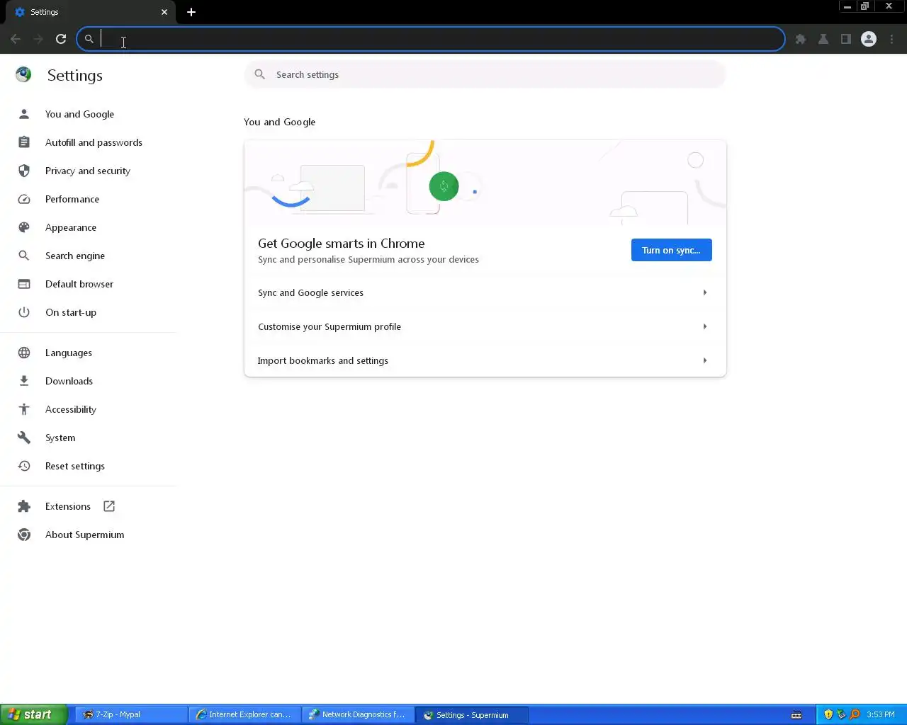Open Sync and Google services row
This screenshot has height=725, width=907.
(x=485, y=292)
